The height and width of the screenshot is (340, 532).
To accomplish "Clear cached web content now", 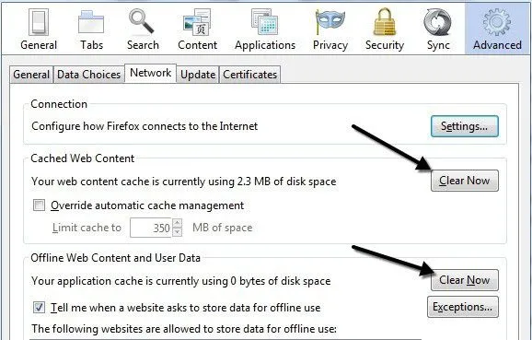I will point(465,181).
